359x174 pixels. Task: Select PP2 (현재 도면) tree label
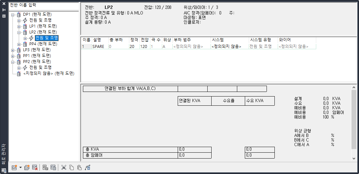tap(37, 62)
